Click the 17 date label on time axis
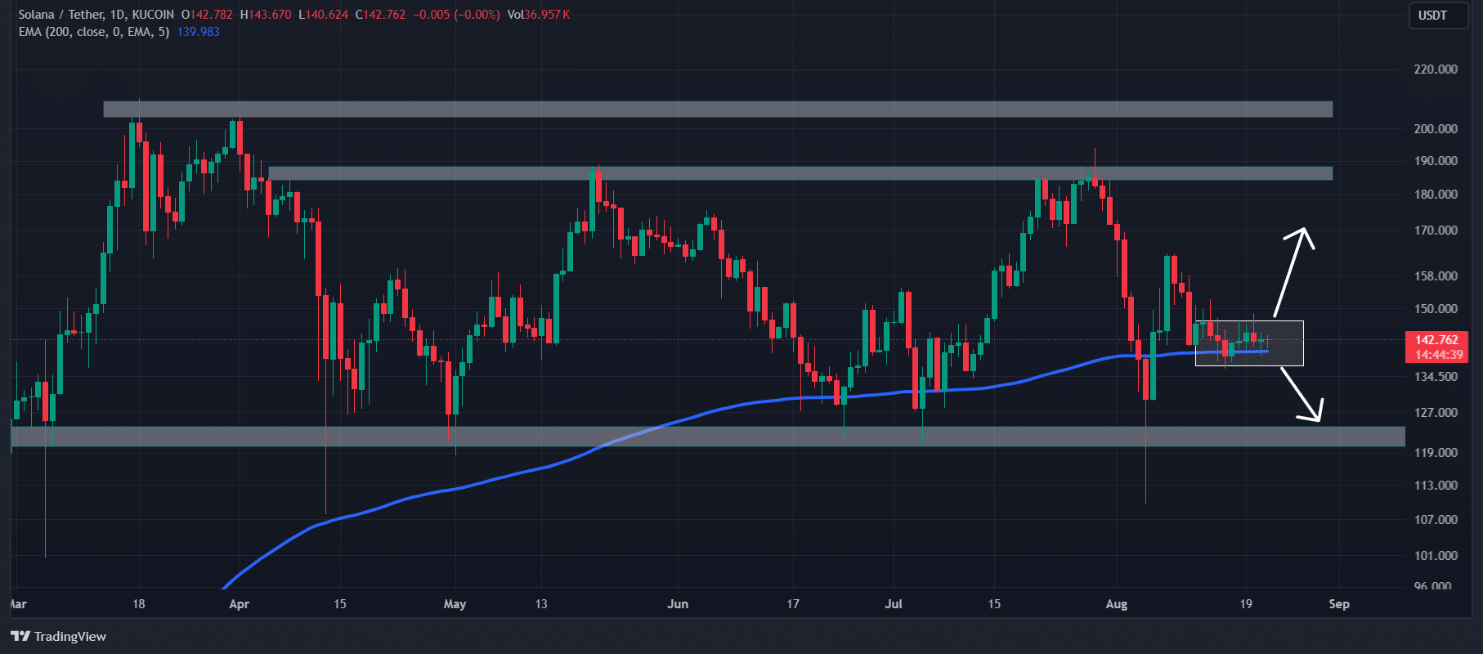Image resolution: width=1483 pixels, height=654 pixels. click(x=793, y=604)
